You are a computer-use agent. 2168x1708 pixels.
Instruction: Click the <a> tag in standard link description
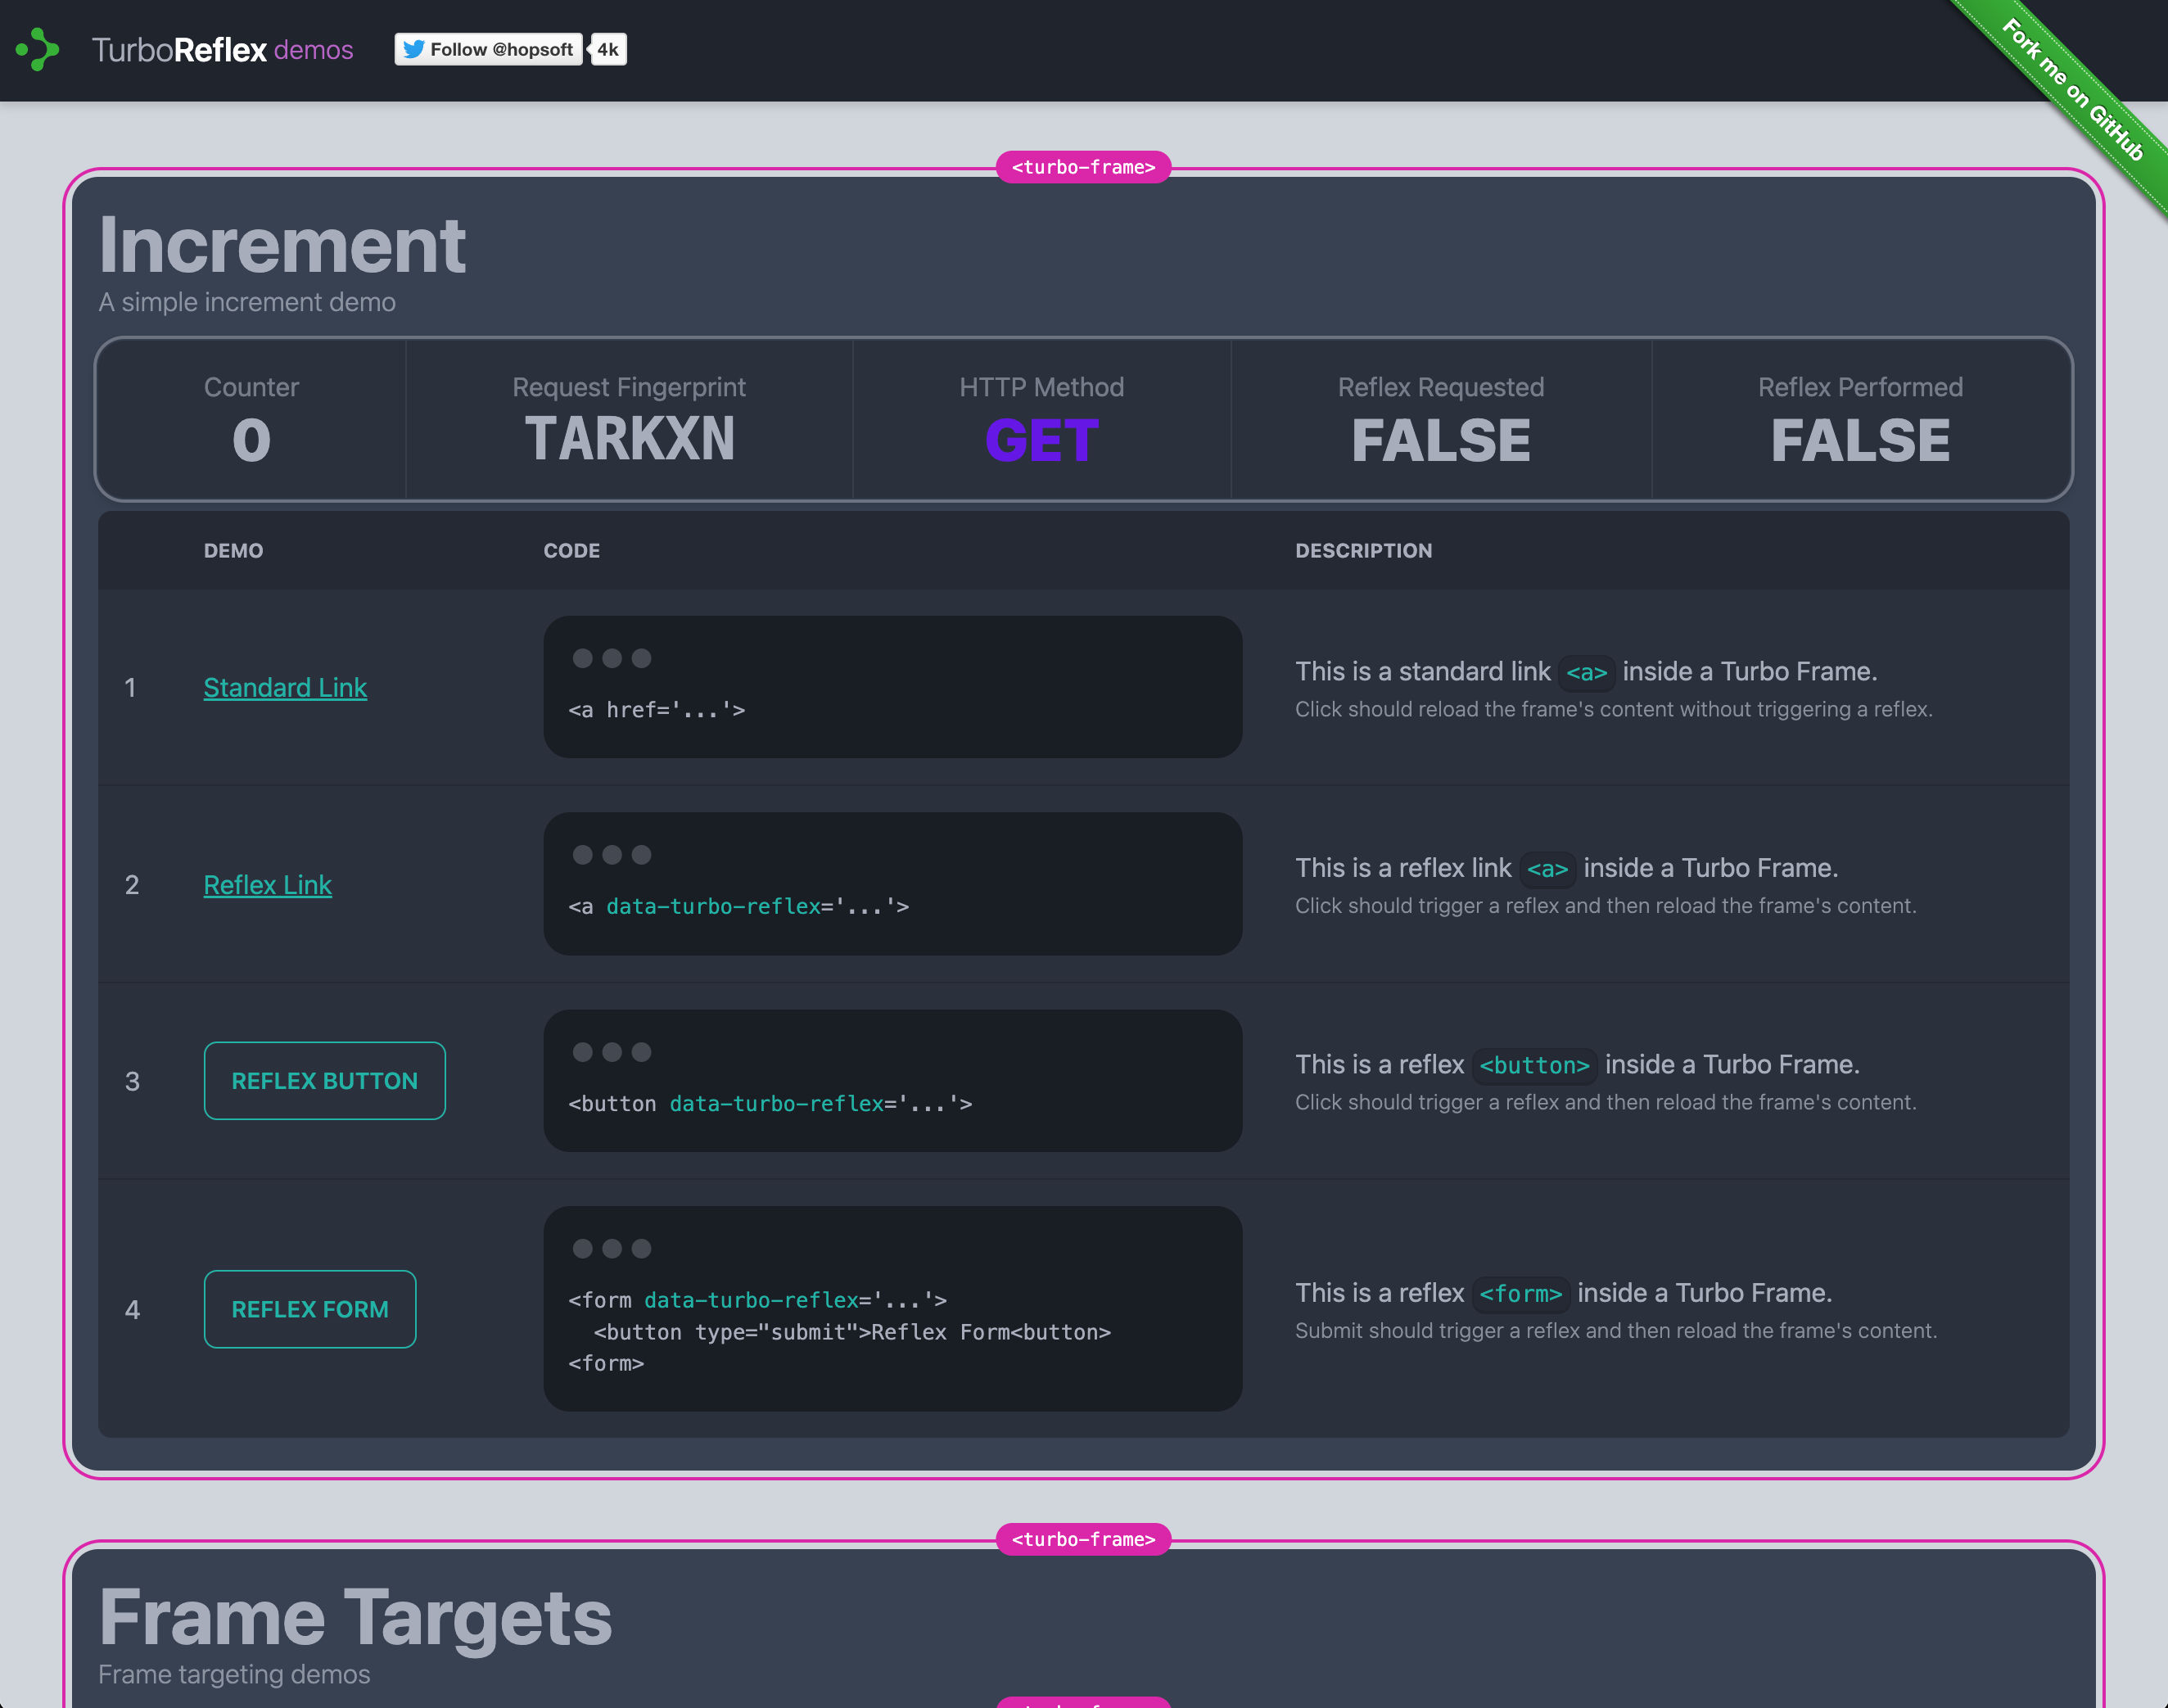[x=1586, y=672]
